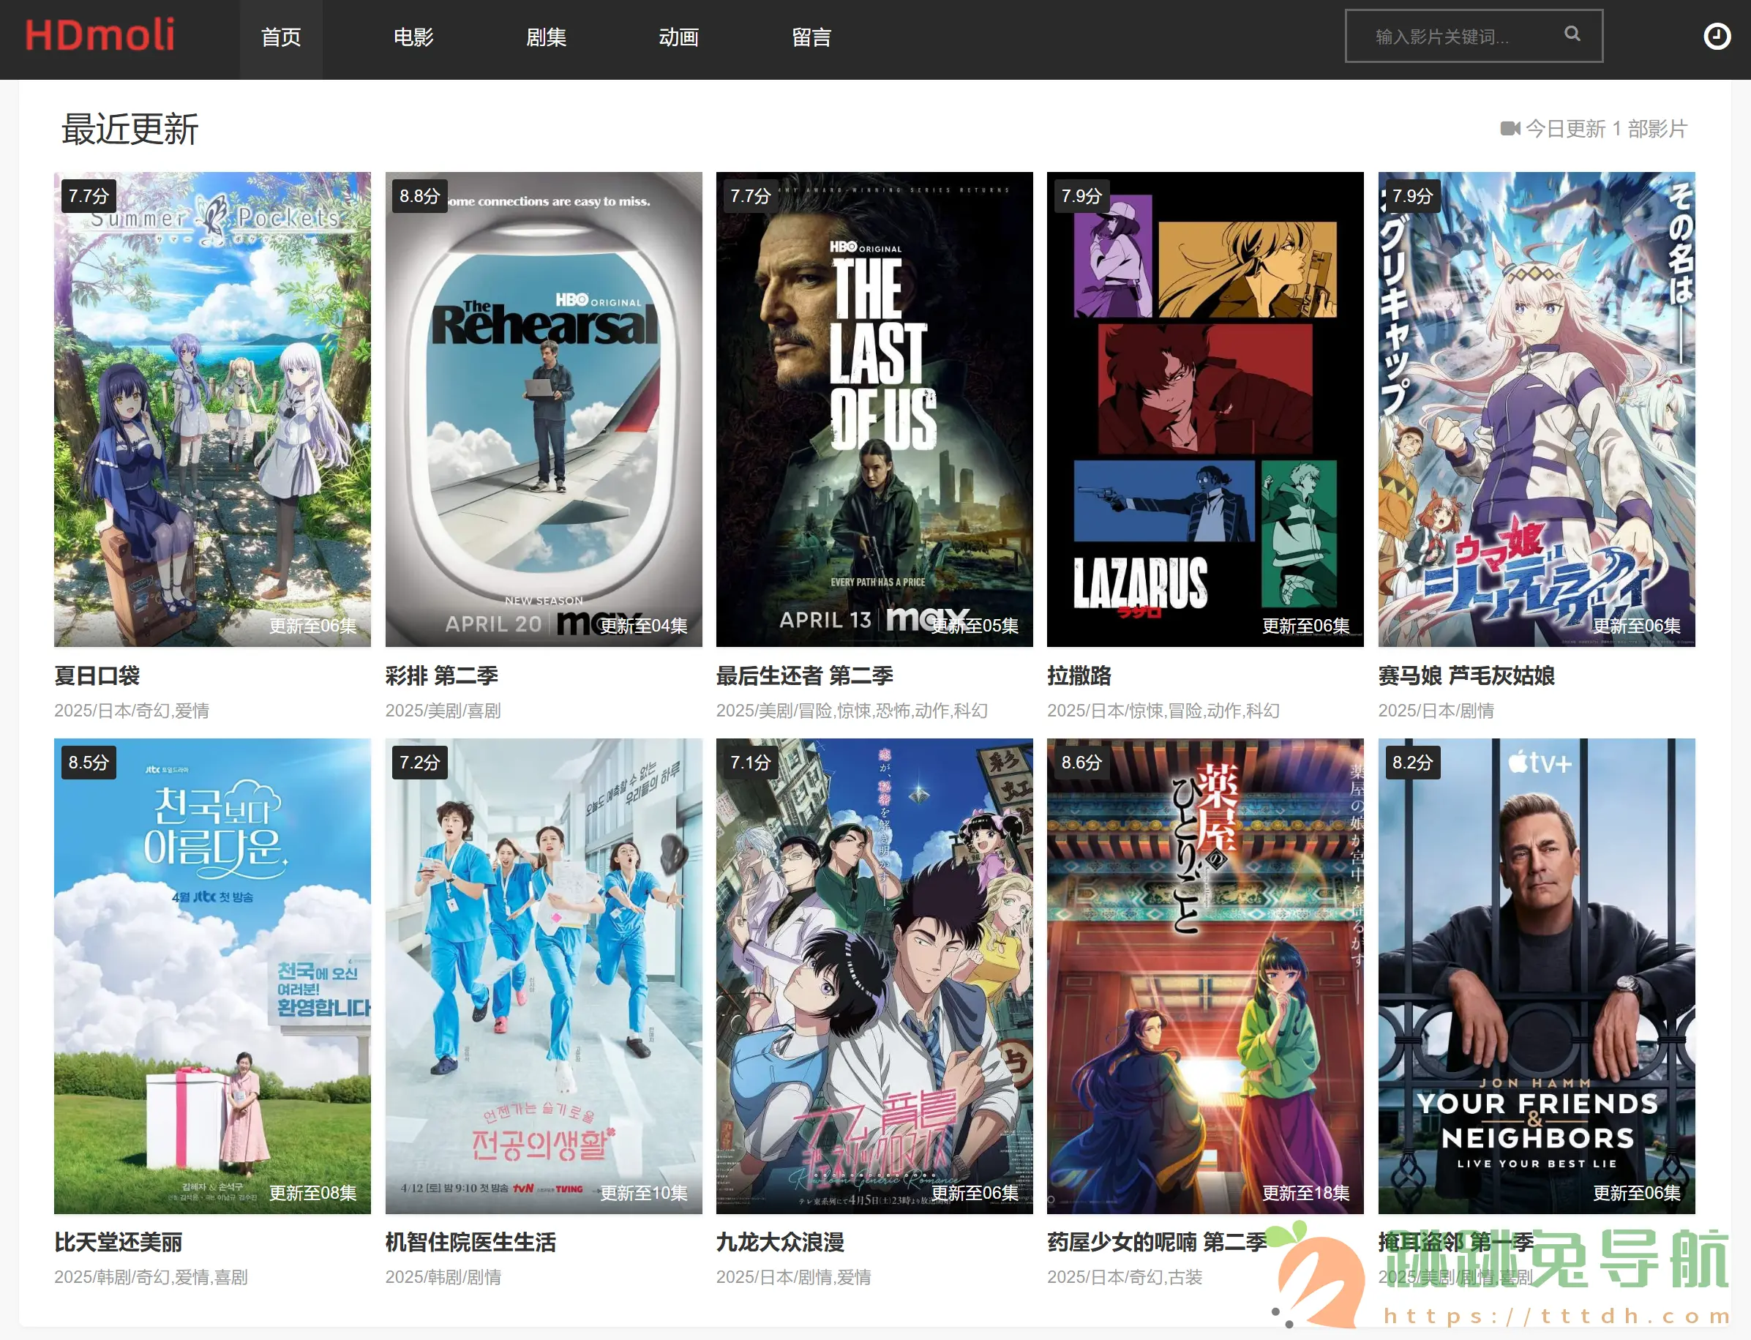Click the camera icon beside 今日更新
The image size is (1751, 1340).
point(1510,128)
